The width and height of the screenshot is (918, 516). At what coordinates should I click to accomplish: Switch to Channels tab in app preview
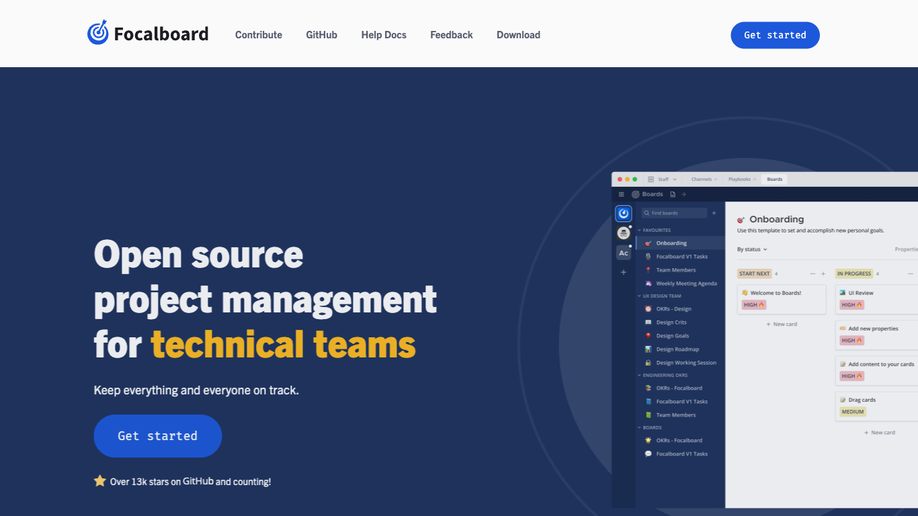pyautogui.click(x=701, y=179)
